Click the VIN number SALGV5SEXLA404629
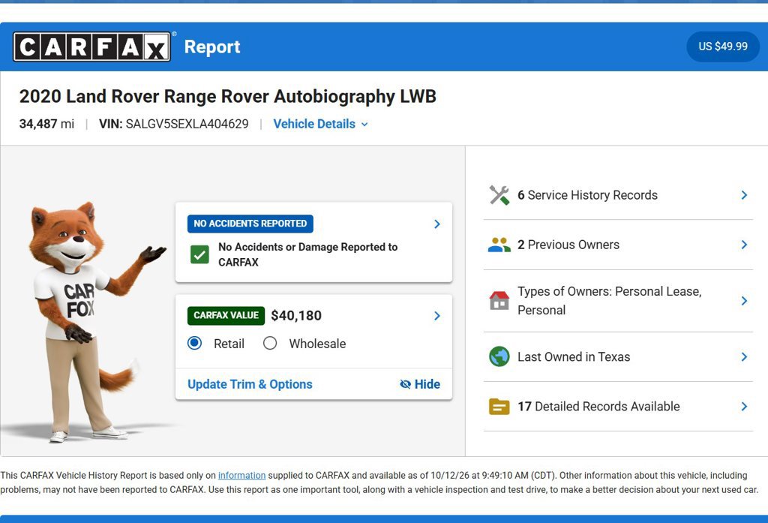768x523 pixels. 187,124
